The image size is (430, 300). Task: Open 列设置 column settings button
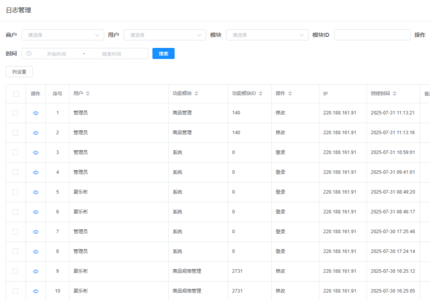point(19,72)
